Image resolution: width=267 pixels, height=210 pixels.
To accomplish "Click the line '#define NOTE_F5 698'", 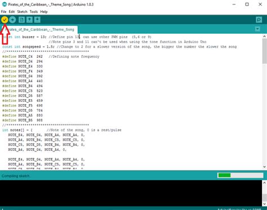I will coord(23,105).
